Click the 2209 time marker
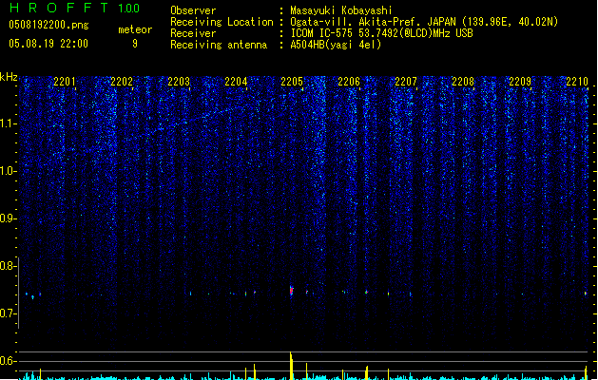 click(520, 82)
